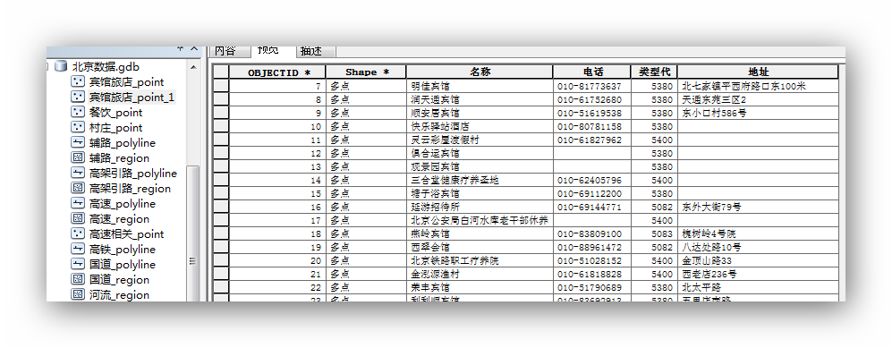
Task: Click point icon beside 宾馆旅店_point
Action: (x=77, y=82)
